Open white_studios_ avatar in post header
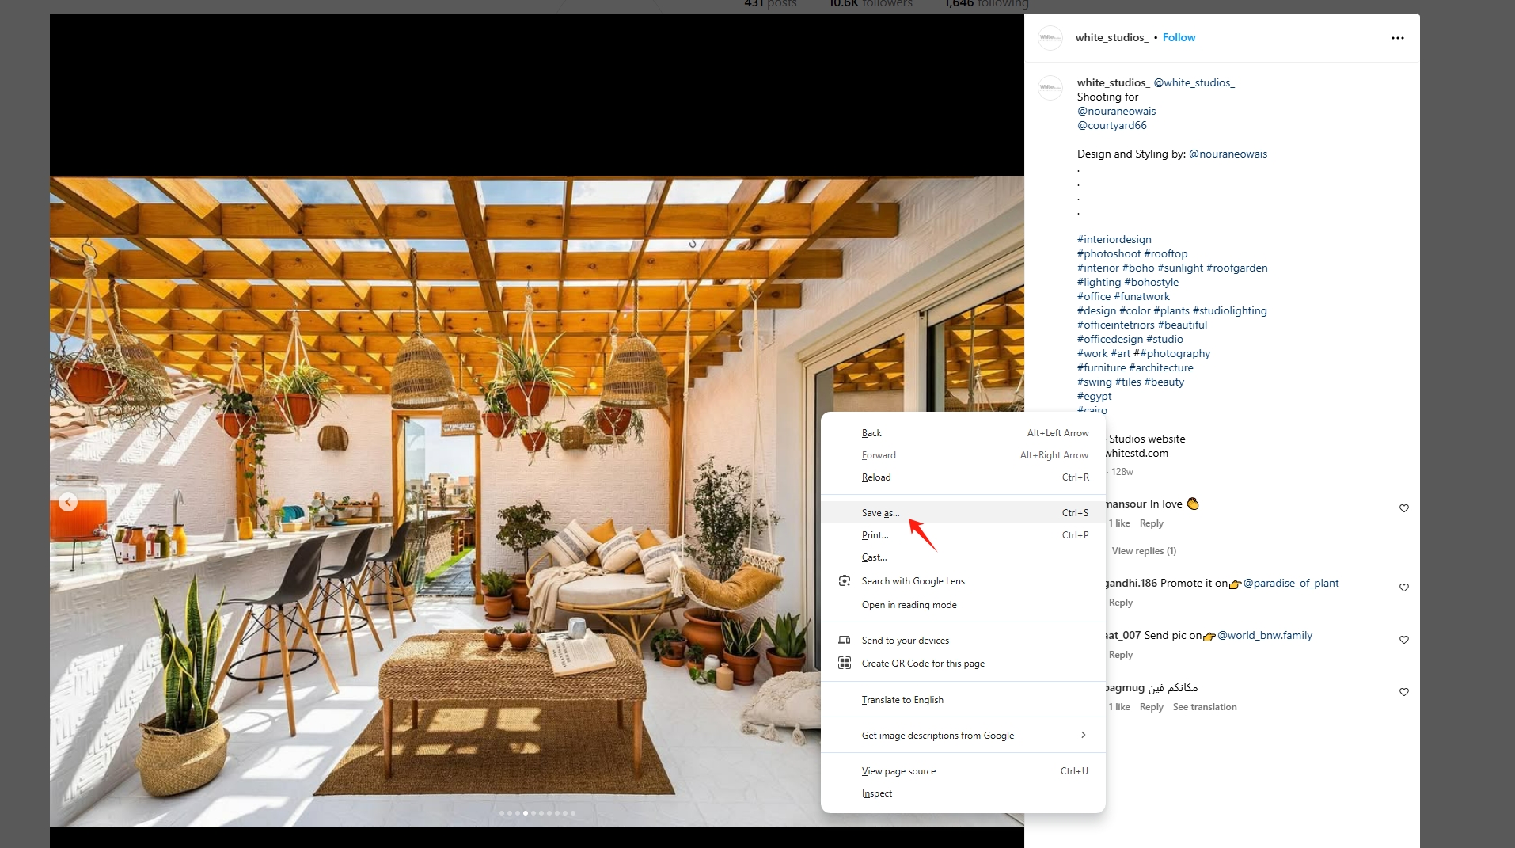 pos(1050,37)
